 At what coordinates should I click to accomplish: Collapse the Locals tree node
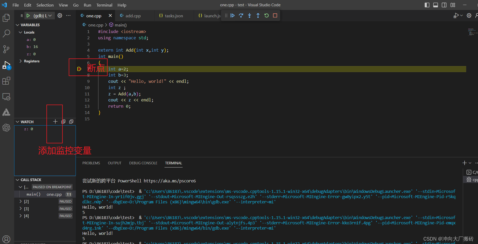[20, 32]
